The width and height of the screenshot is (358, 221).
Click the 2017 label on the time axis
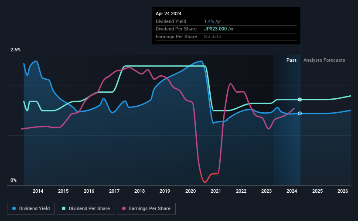pyautogui.click(x=114, y=191)
